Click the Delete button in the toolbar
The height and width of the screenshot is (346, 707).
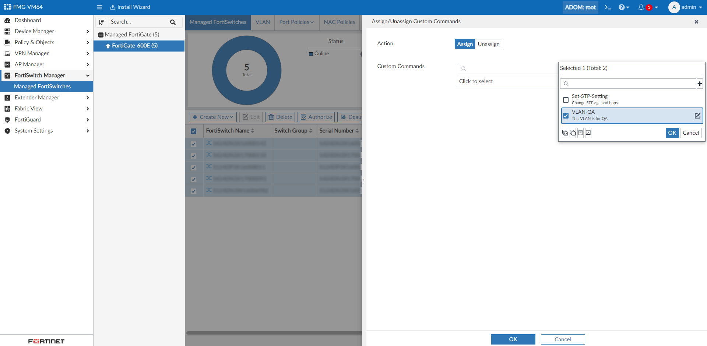280,117
